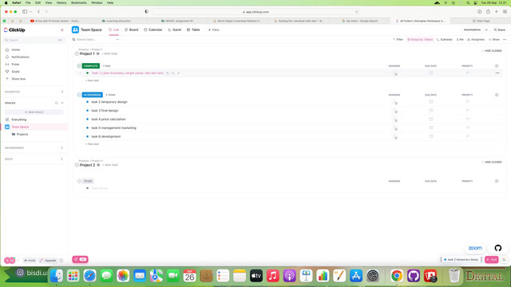Open the Show options
Image resolution: width=511 pixels, height=287 pixels.
494,39
